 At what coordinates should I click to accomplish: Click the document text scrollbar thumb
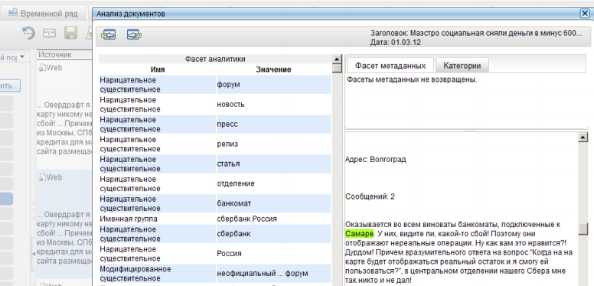pyautogui.click(x=583, y=229)
